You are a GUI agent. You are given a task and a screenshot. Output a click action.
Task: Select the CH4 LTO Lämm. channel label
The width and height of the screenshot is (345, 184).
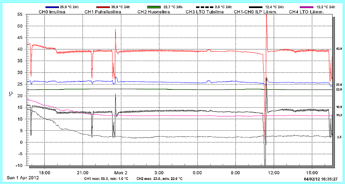coord(306,12)
